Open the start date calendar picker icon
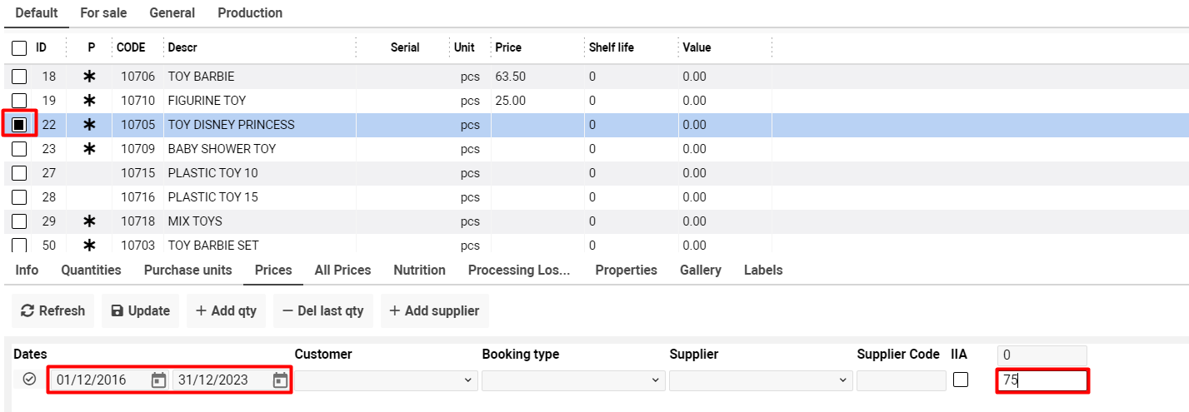 click(x=158, y=380)
